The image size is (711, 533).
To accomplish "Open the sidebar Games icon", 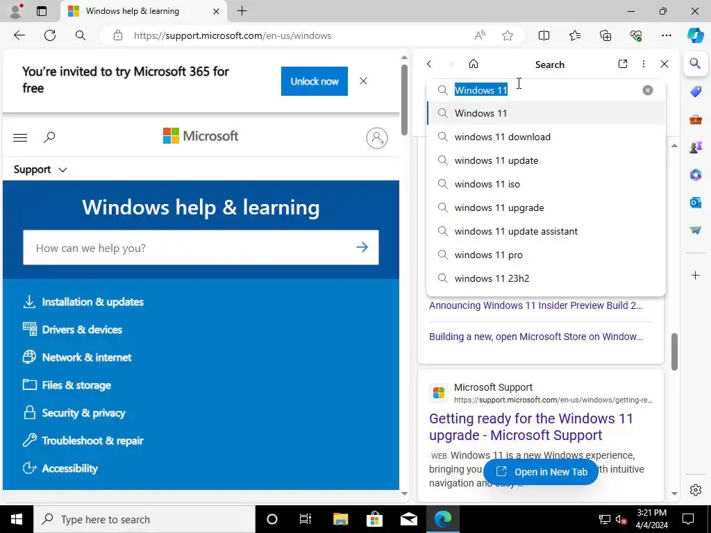I will tap(695, 147).
